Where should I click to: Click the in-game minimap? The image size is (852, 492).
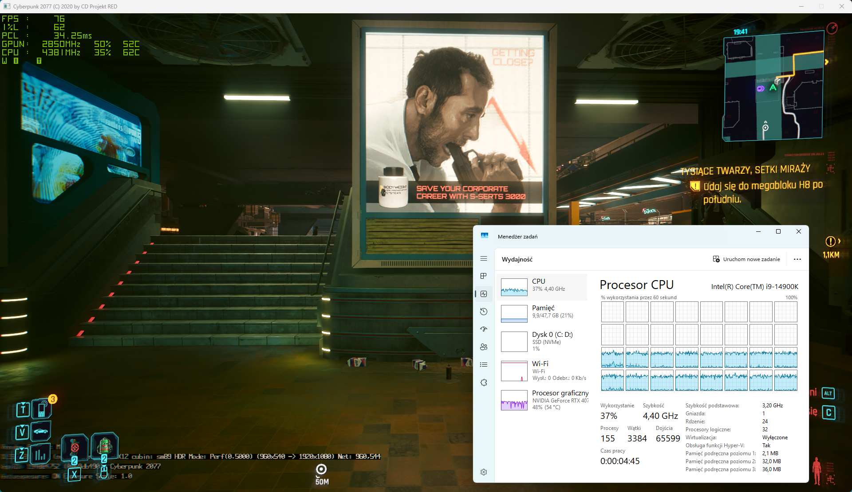click(773, 86)
